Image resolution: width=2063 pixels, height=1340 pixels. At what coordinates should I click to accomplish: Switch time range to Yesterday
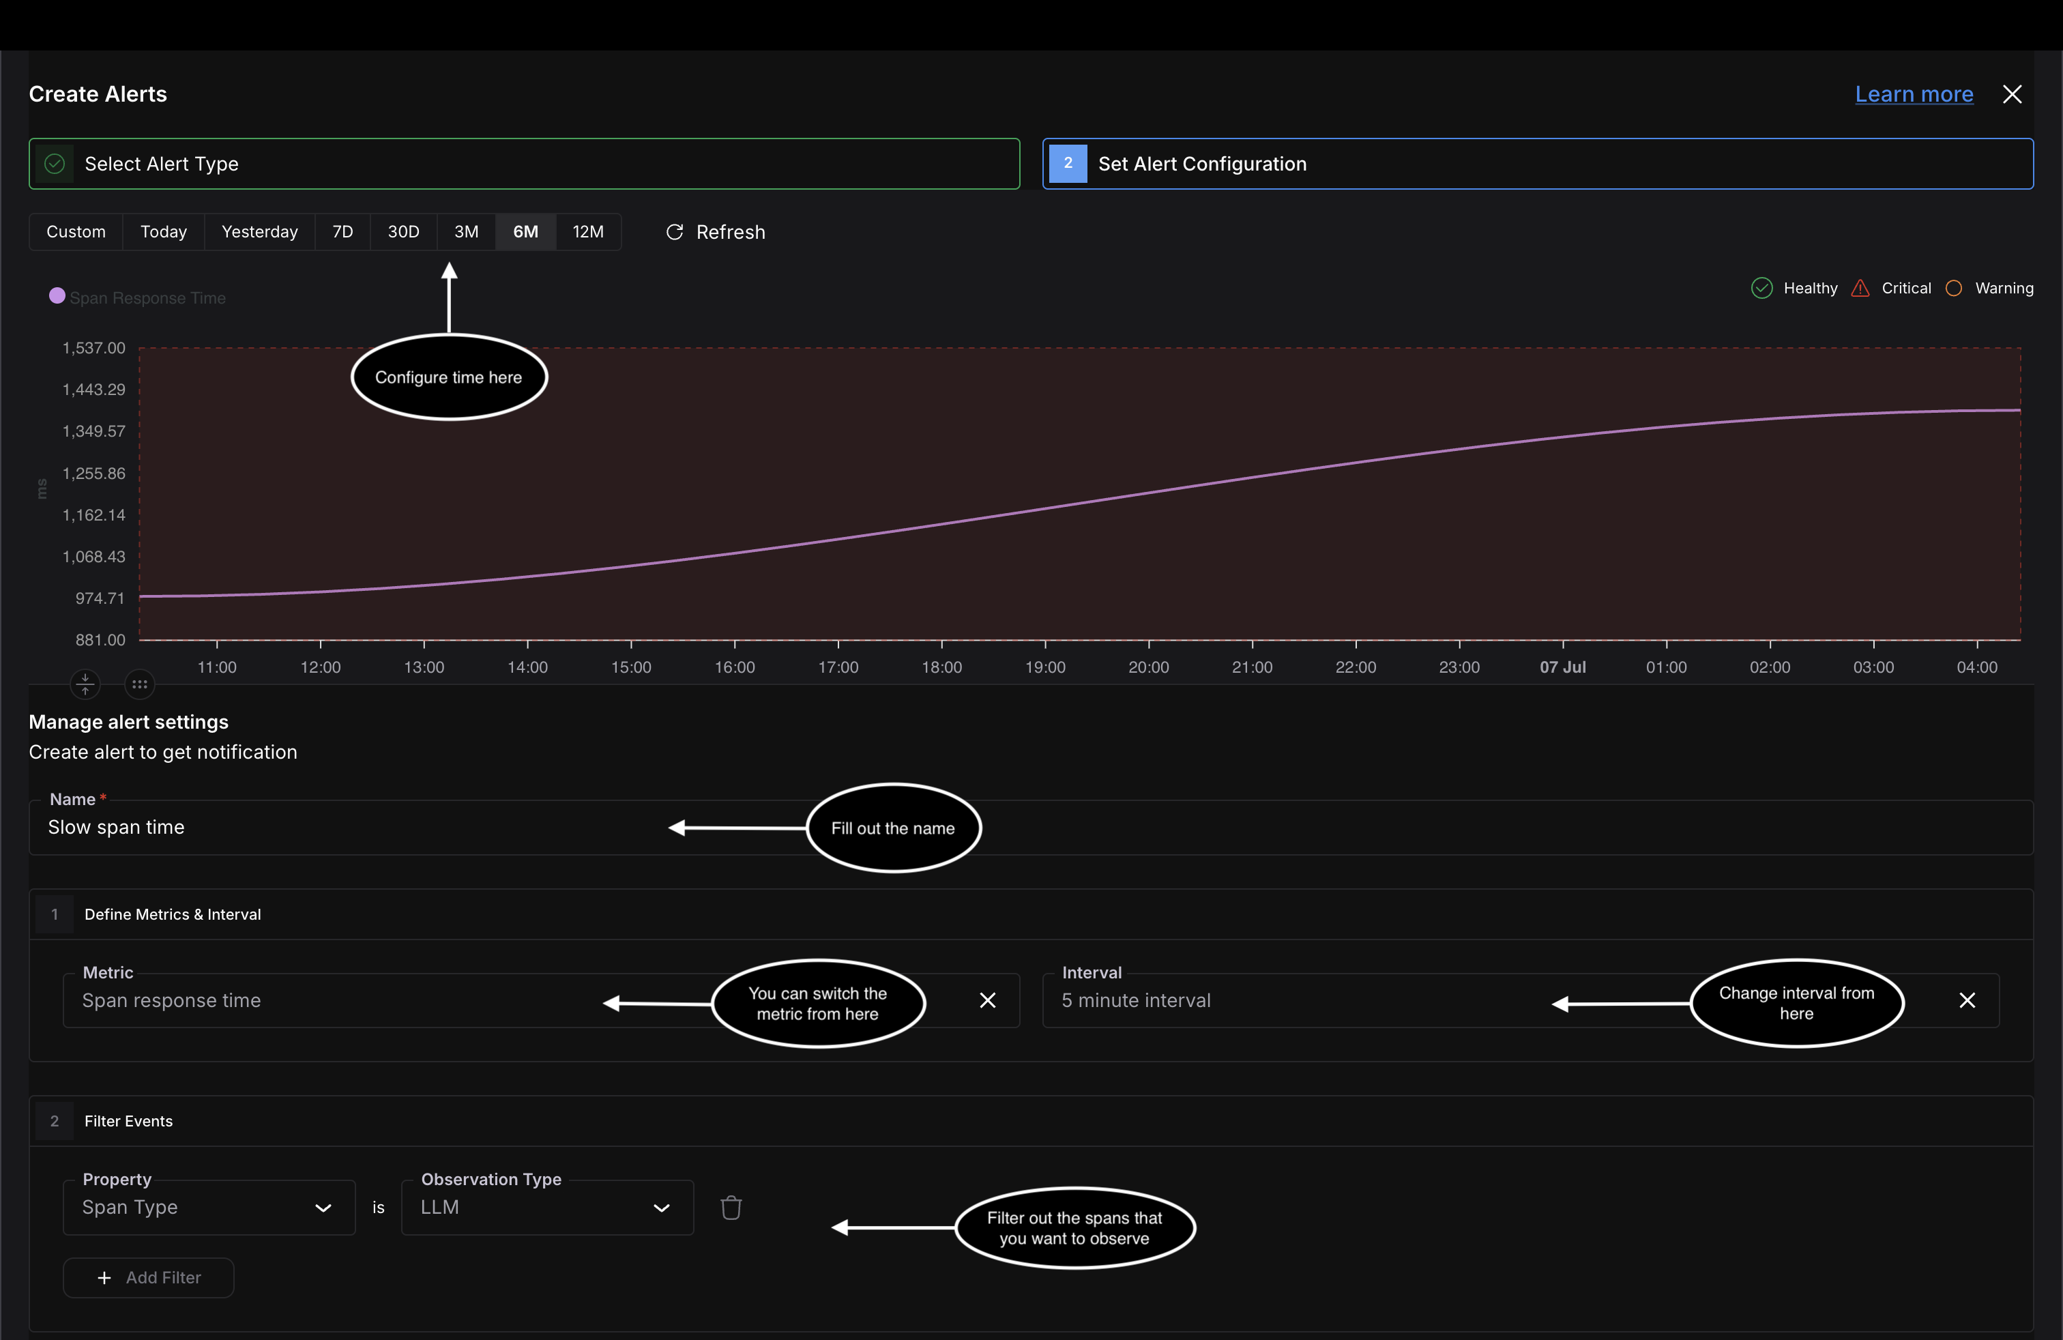pyautogui.click(x=259, y=231)
